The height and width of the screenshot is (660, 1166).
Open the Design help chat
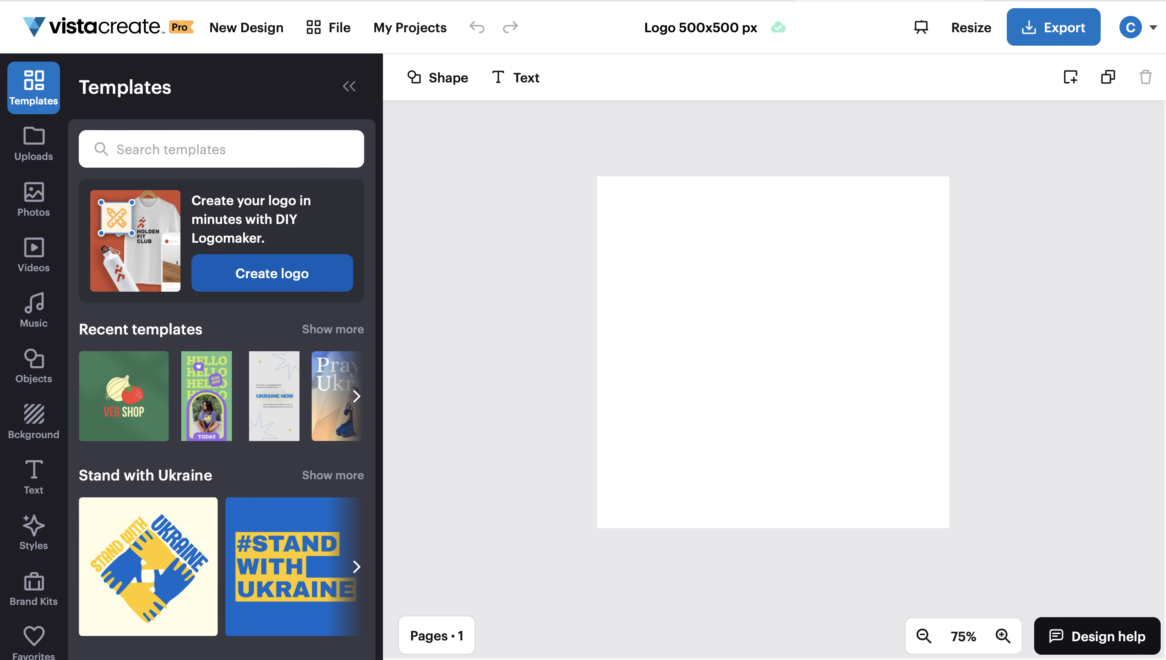pos(1097,636)
